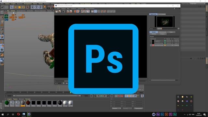208x117 pixels.
Task: Click the Undo arrow in Cinema 4D toolbar
Action: point(3,7)
